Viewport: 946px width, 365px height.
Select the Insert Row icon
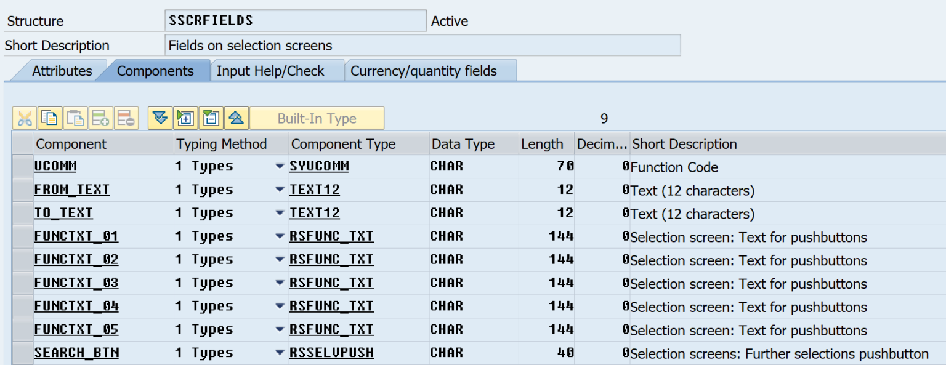[100, 118]
